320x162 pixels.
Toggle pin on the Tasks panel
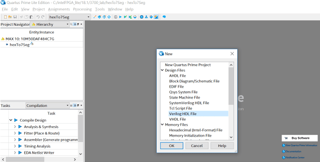click(x=75, y=105)
